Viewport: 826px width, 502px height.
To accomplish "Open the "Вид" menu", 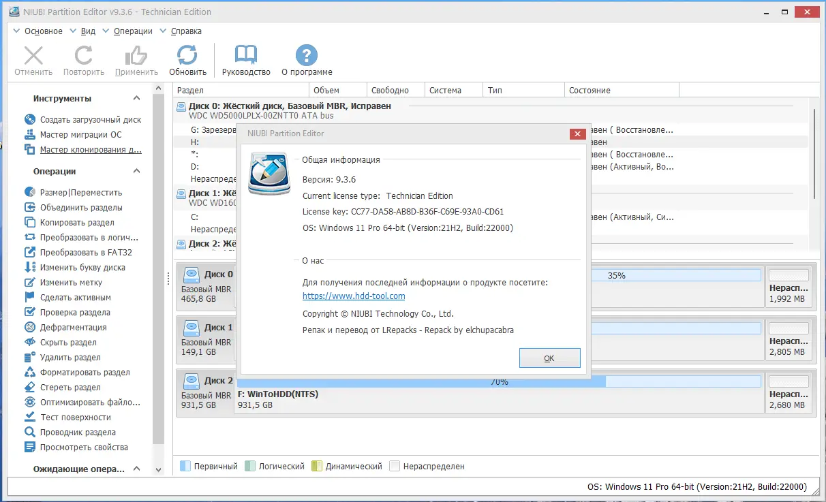I will pyautogui.click(x=87, y=31).
